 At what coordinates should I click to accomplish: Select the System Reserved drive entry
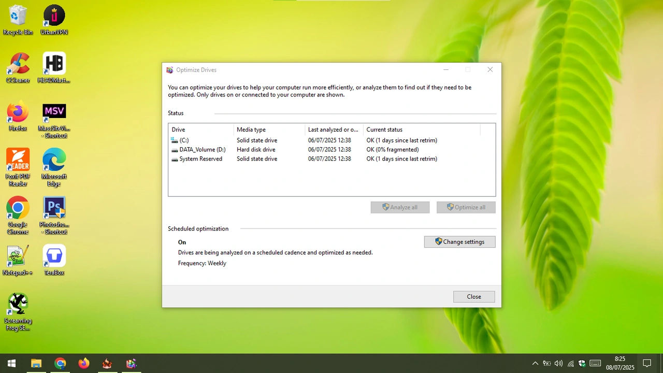click(200, 159)
